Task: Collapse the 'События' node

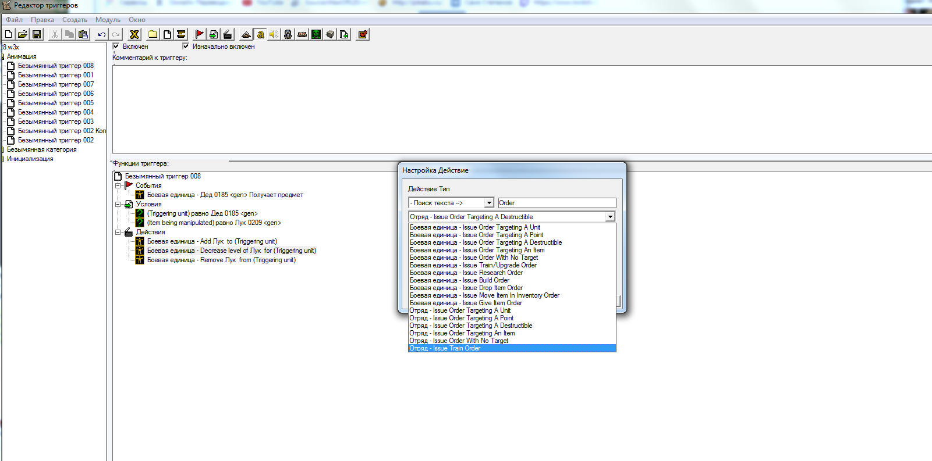Action: pos(118,185)
